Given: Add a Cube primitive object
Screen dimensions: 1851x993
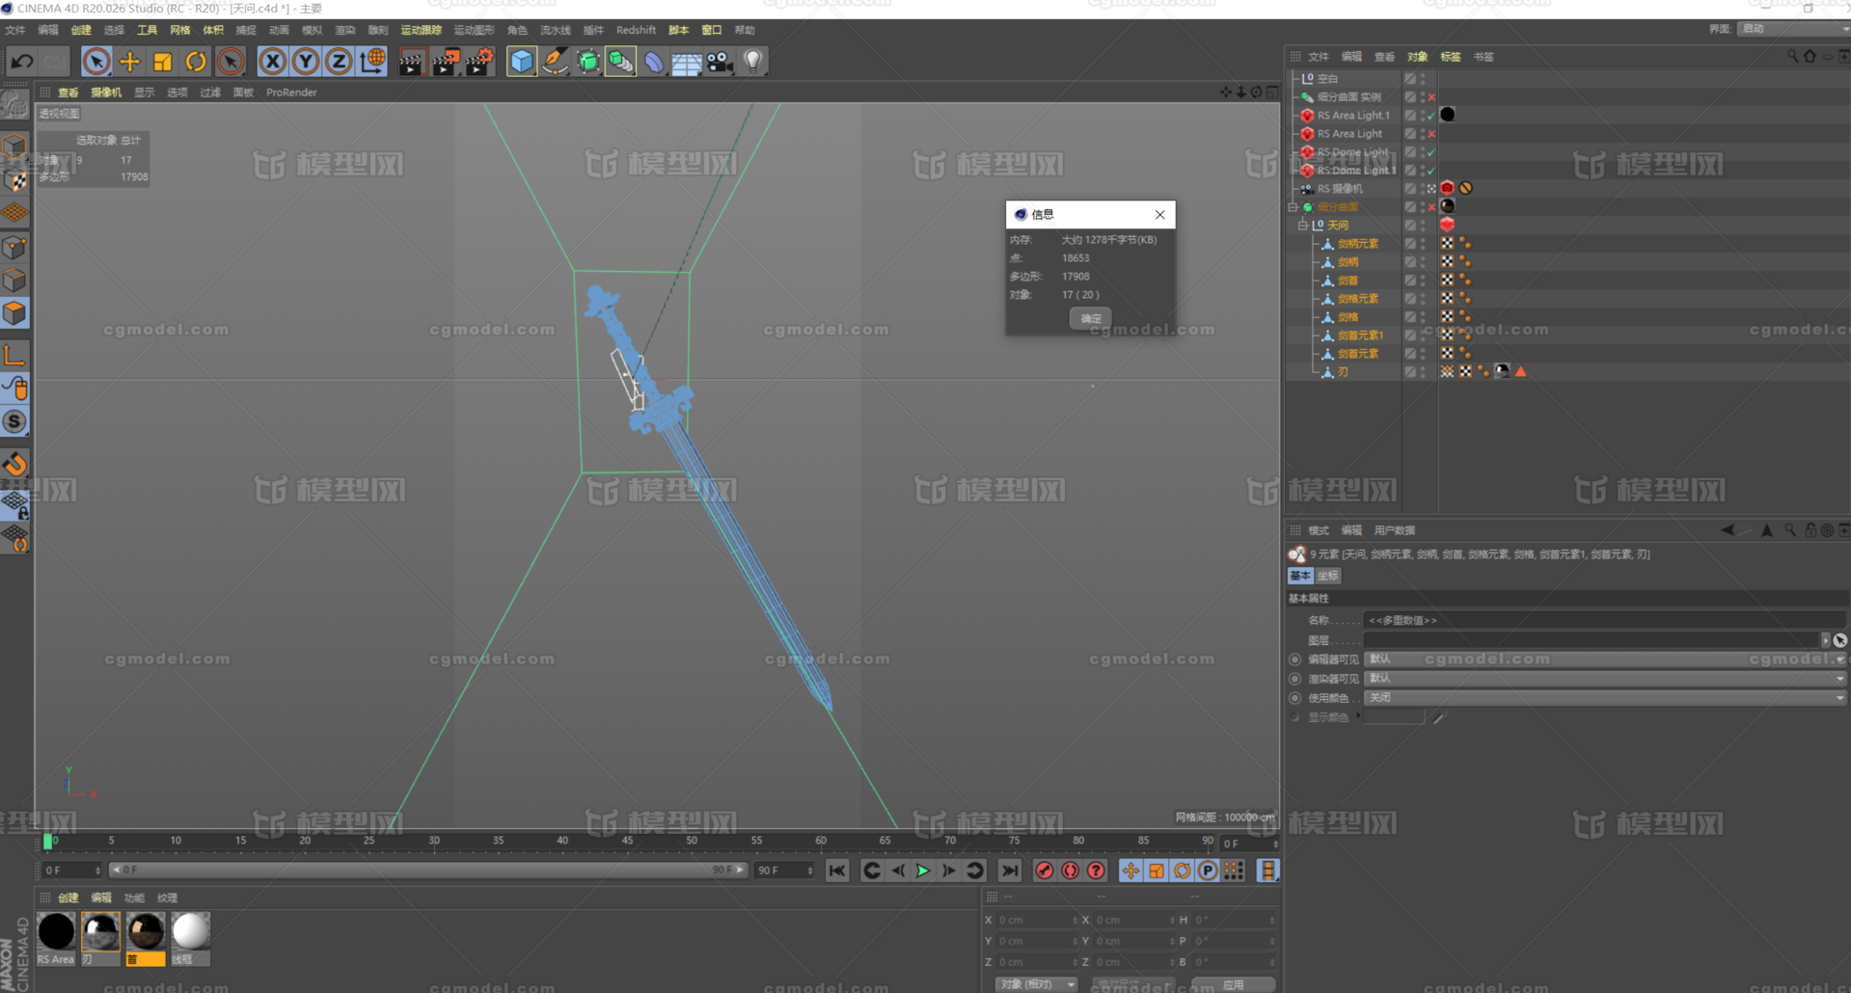Looking at the screenshot, I should pos(522,62).
